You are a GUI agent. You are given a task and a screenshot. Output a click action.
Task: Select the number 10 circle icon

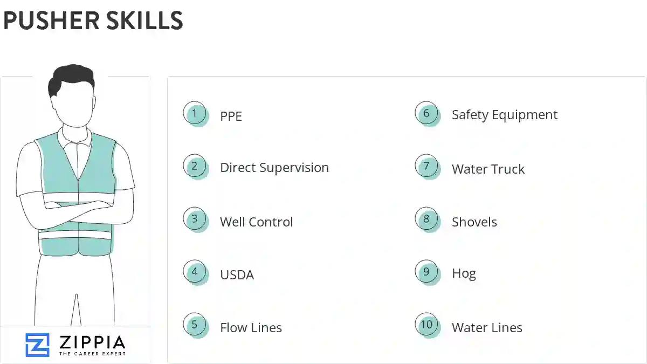[426, 325]
